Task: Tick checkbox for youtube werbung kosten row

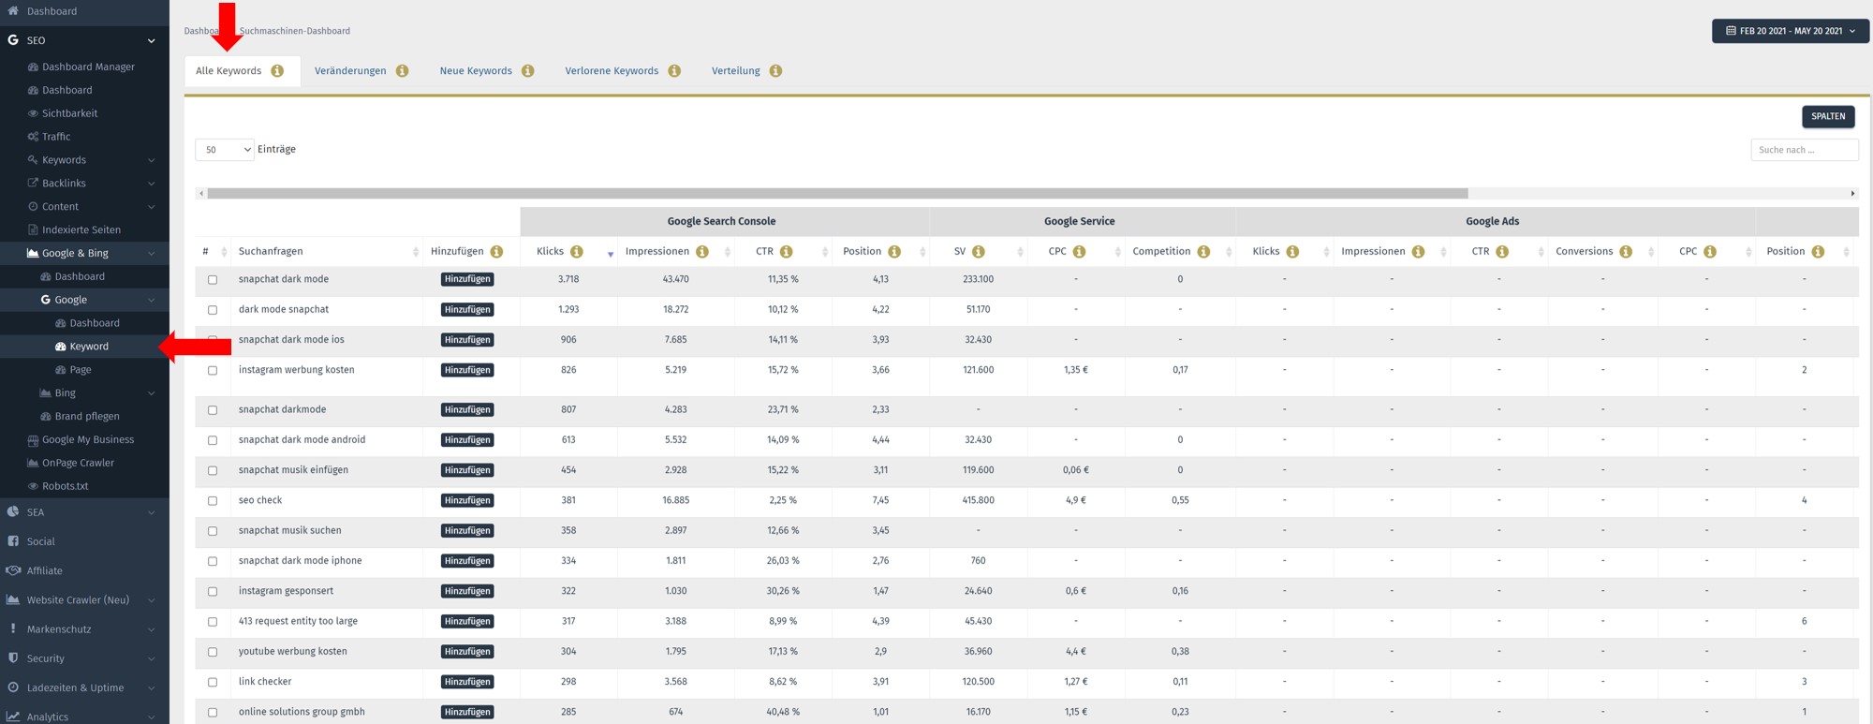Action: pos(213,652)
